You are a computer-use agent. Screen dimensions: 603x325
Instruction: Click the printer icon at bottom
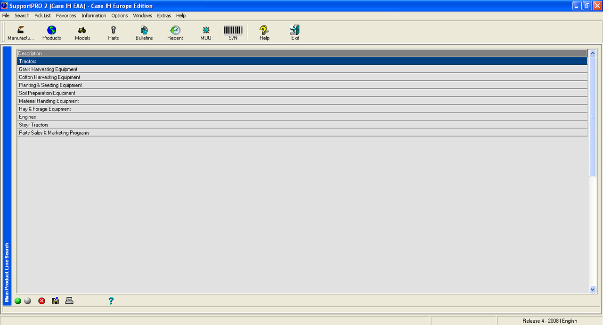pos(69,301)
